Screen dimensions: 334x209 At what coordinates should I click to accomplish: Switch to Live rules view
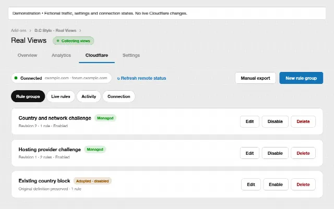click(x=61, y=96)
